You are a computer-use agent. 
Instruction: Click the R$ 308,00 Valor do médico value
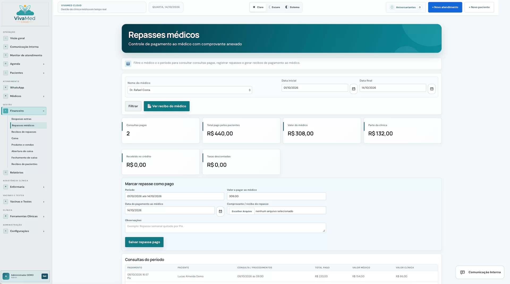click(300, 134)
